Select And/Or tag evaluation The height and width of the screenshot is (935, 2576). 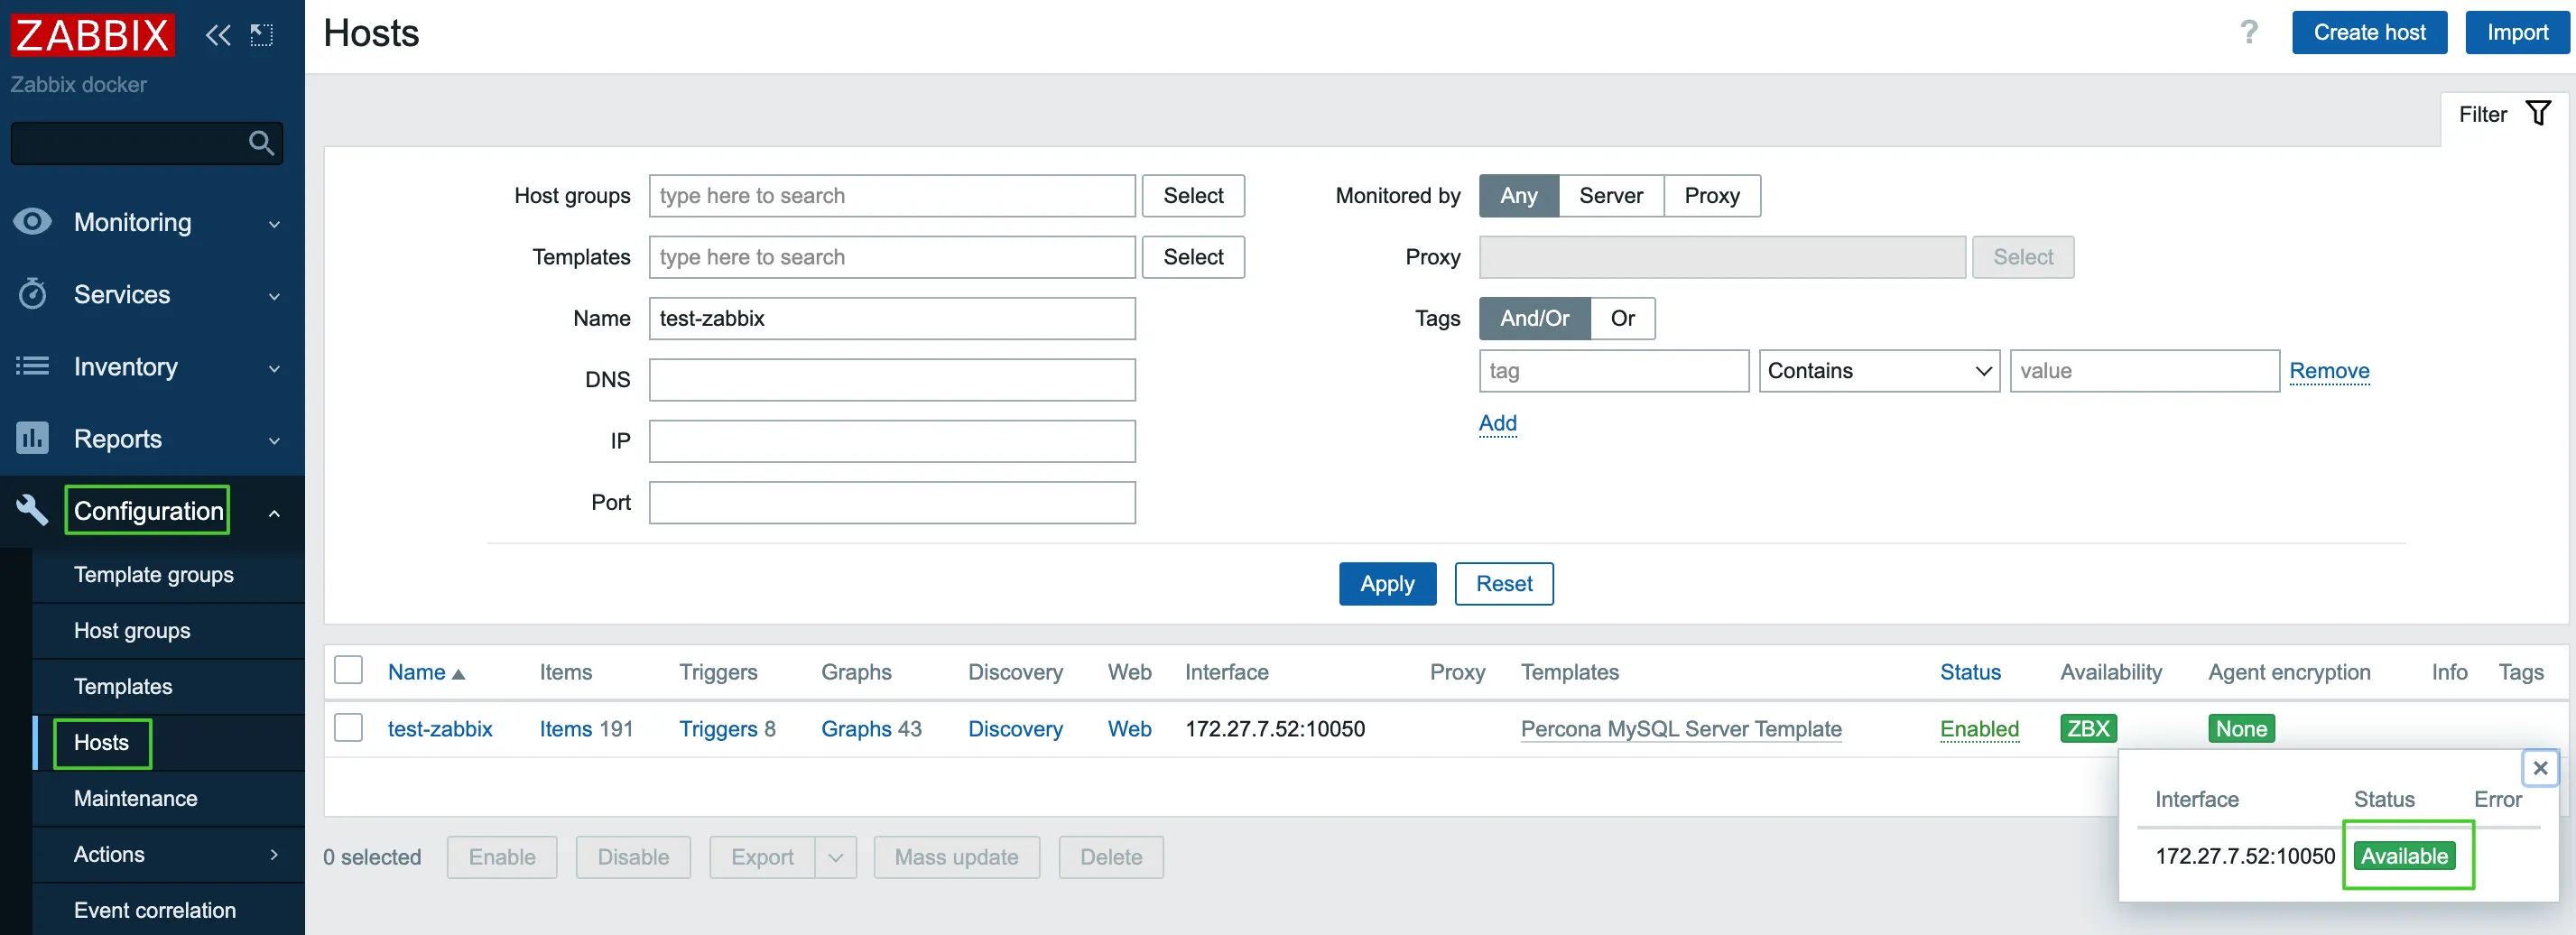(x=1534, y=318)
